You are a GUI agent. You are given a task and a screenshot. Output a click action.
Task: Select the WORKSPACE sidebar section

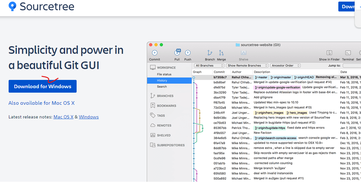coord(166,67)
